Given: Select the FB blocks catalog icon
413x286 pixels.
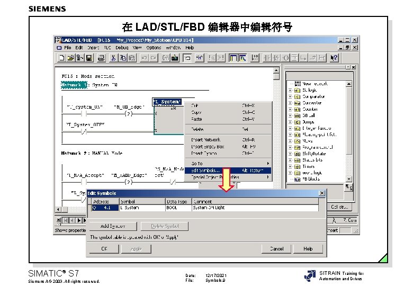Looking at the screenshot, I should click(x=298, y=179).
